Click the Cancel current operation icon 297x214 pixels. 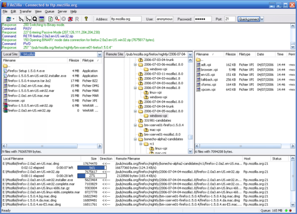click(64, 19)
